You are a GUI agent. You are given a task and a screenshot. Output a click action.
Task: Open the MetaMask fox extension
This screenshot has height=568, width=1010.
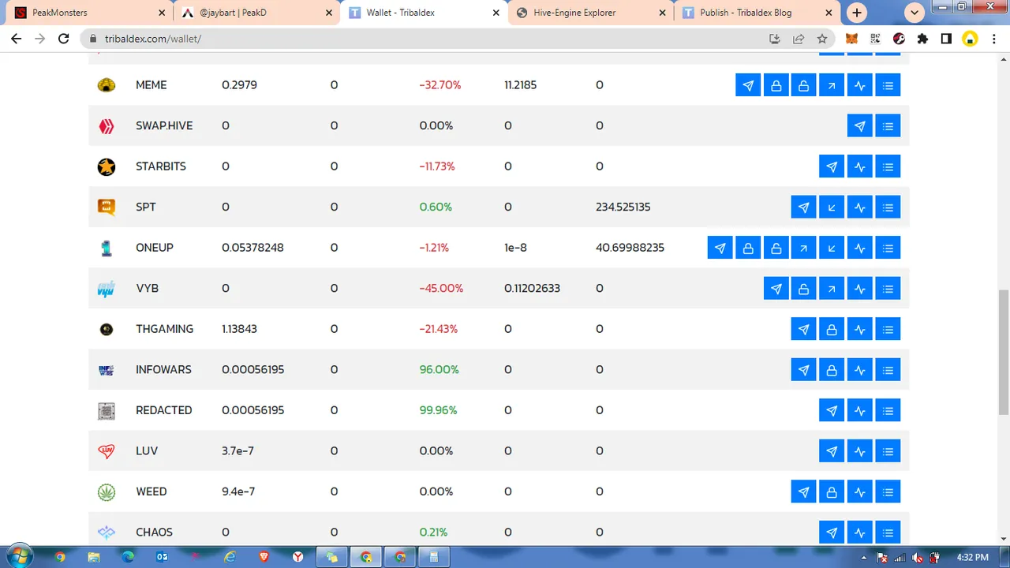point(852,39)
